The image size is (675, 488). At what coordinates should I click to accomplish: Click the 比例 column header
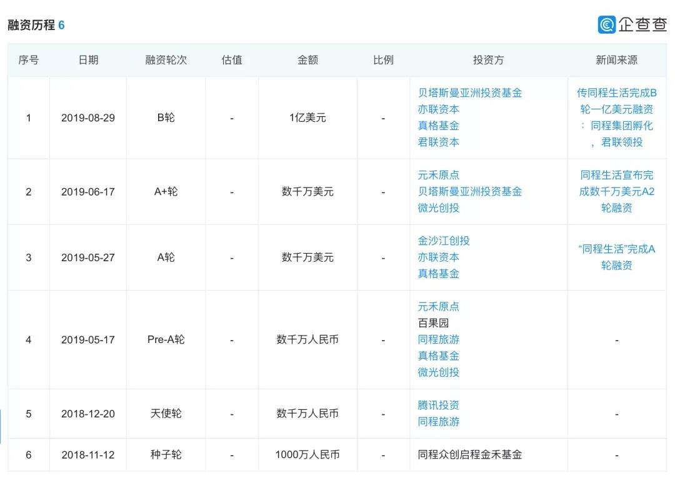383,60
